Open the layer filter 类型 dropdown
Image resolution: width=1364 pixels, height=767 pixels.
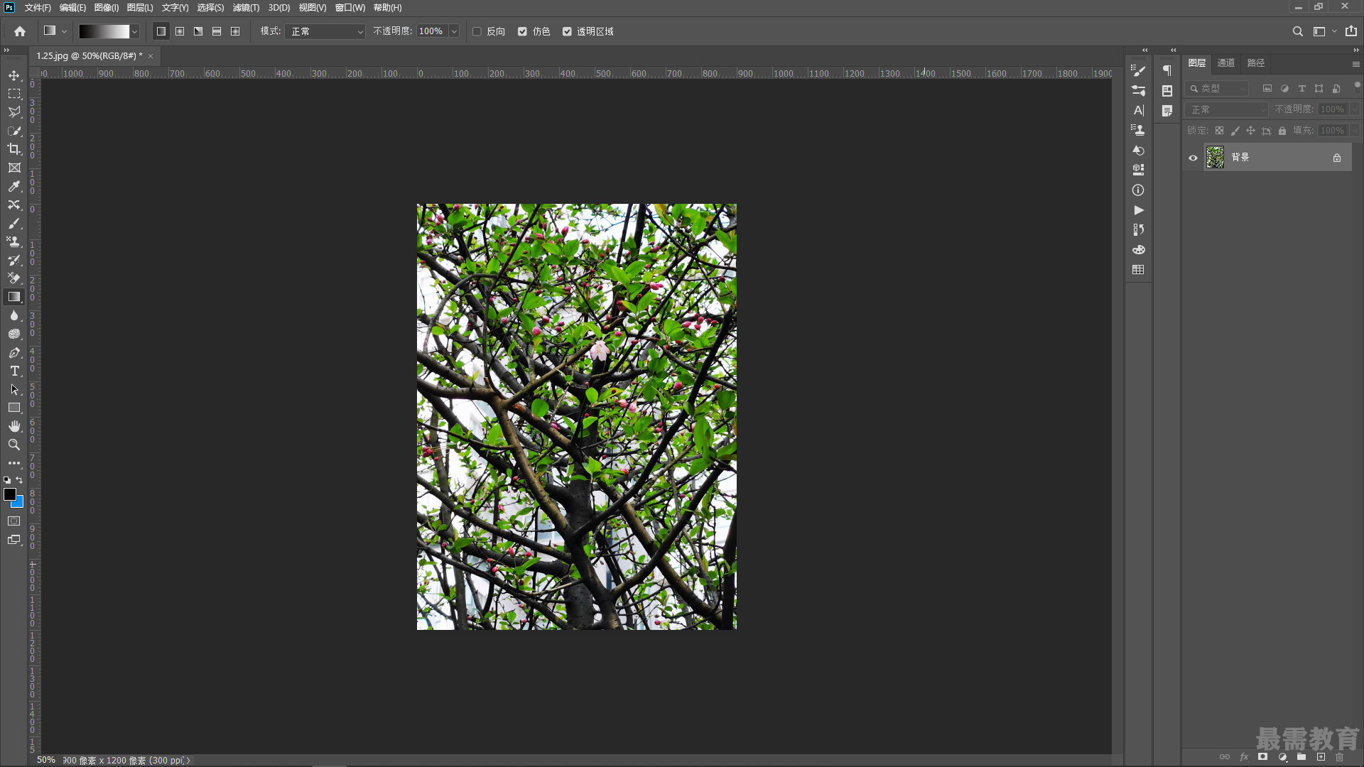(x=1217, y=88)
